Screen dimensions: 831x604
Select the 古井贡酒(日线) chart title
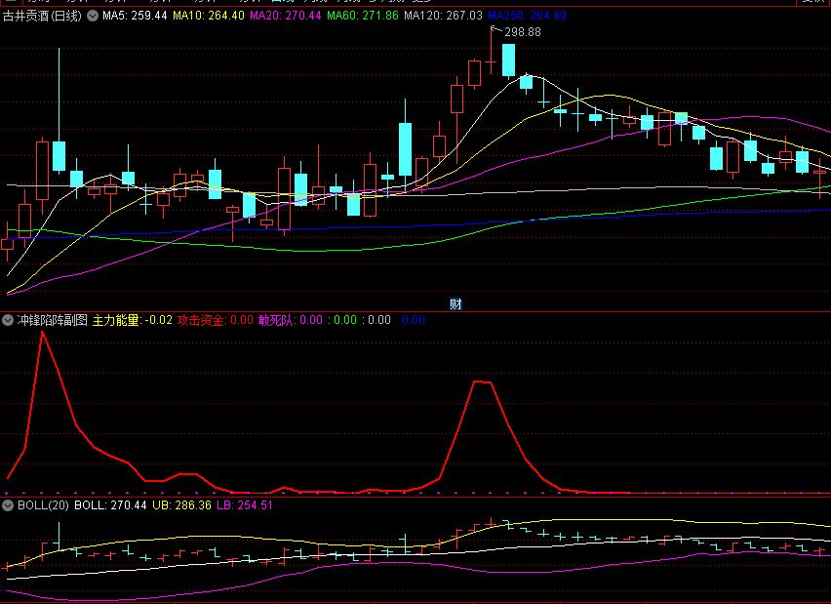click(42, 16)
